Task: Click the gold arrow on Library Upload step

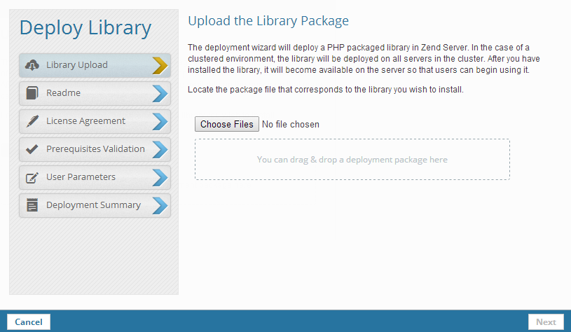Action: (x=160, y=65)
